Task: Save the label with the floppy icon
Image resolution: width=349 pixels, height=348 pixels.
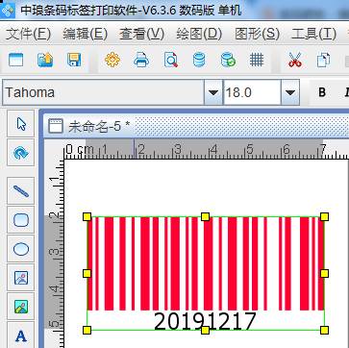Action: coord(74,60)
